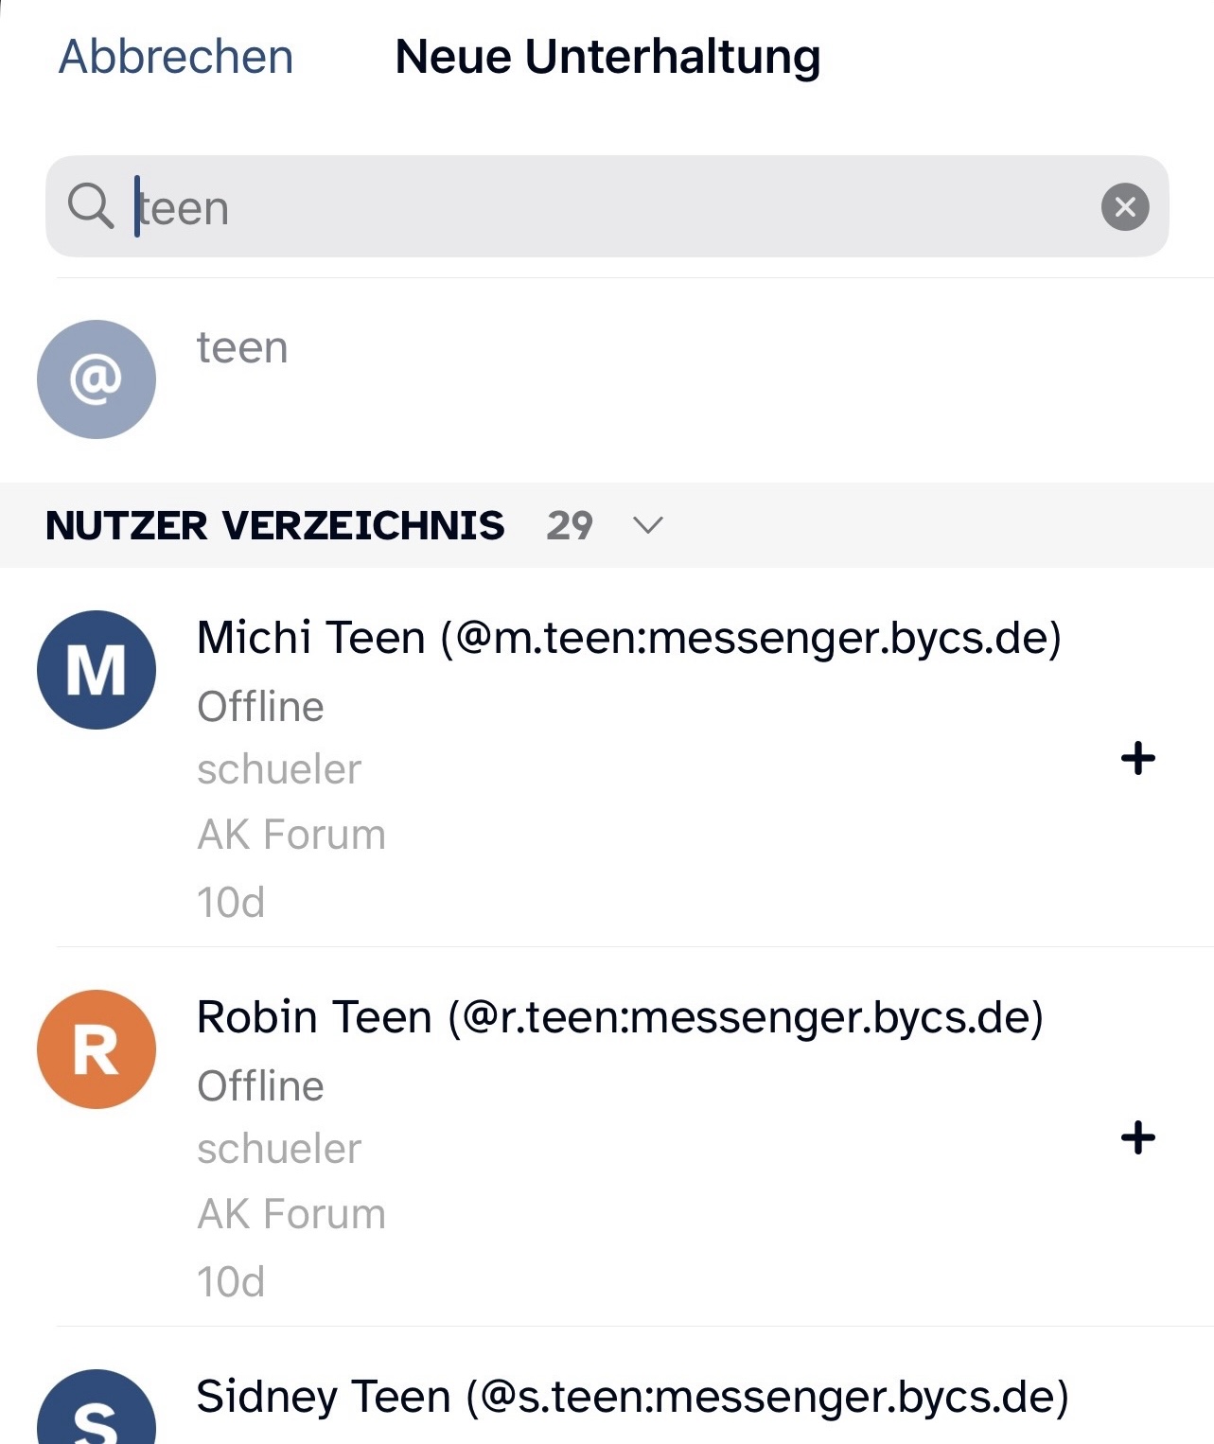Viewport: 1214px width, 1444px height.
Task: Tap "AK Forum" under Michi Teen
Action: pos(291,835)
